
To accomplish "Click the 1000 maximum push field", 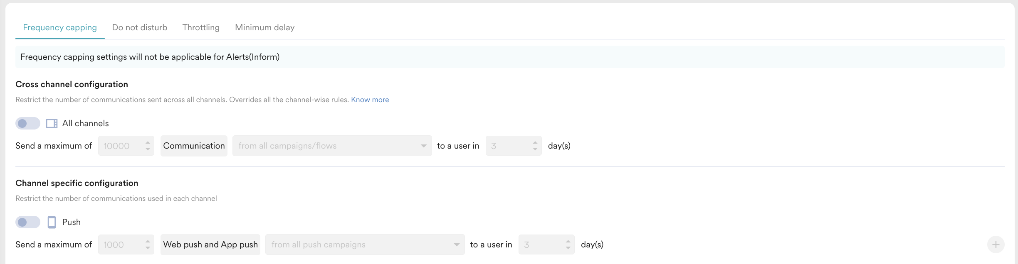I will [x=121, y=244].
